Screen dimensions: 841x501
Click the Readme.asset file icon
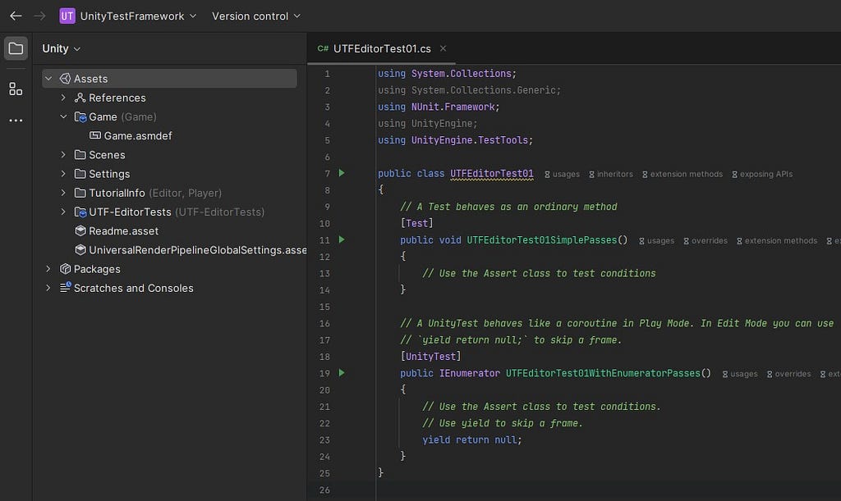80,230
